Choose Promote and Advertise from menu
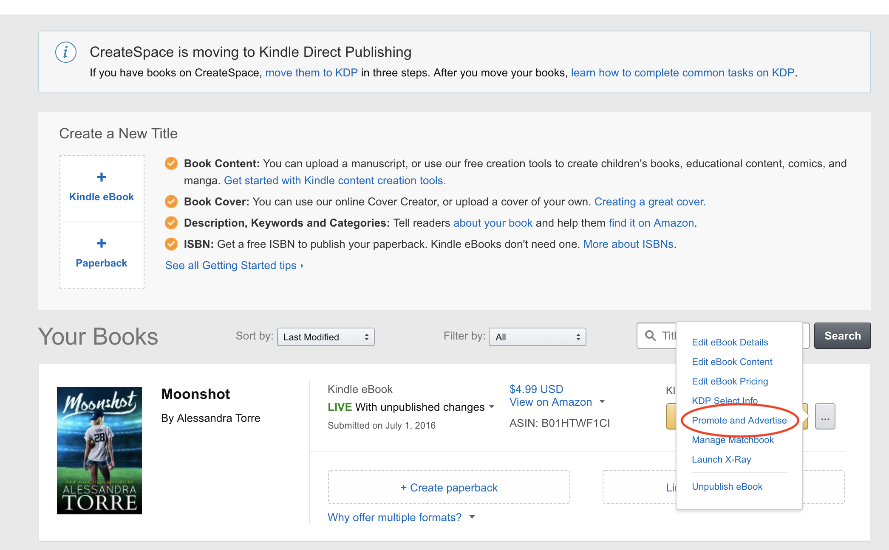 739,420
